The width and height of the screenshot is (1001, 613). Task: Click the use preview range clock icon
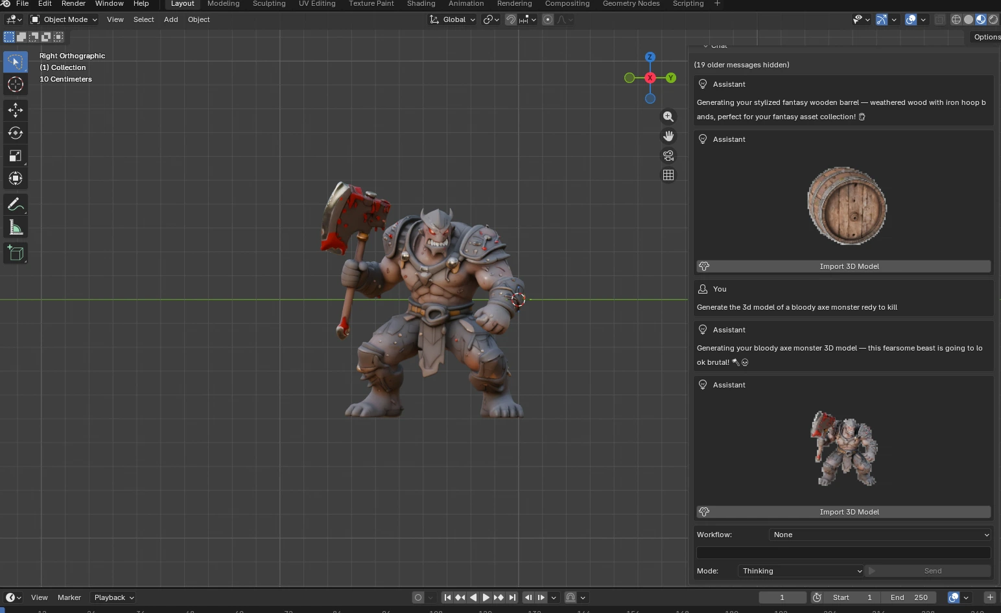817,597
